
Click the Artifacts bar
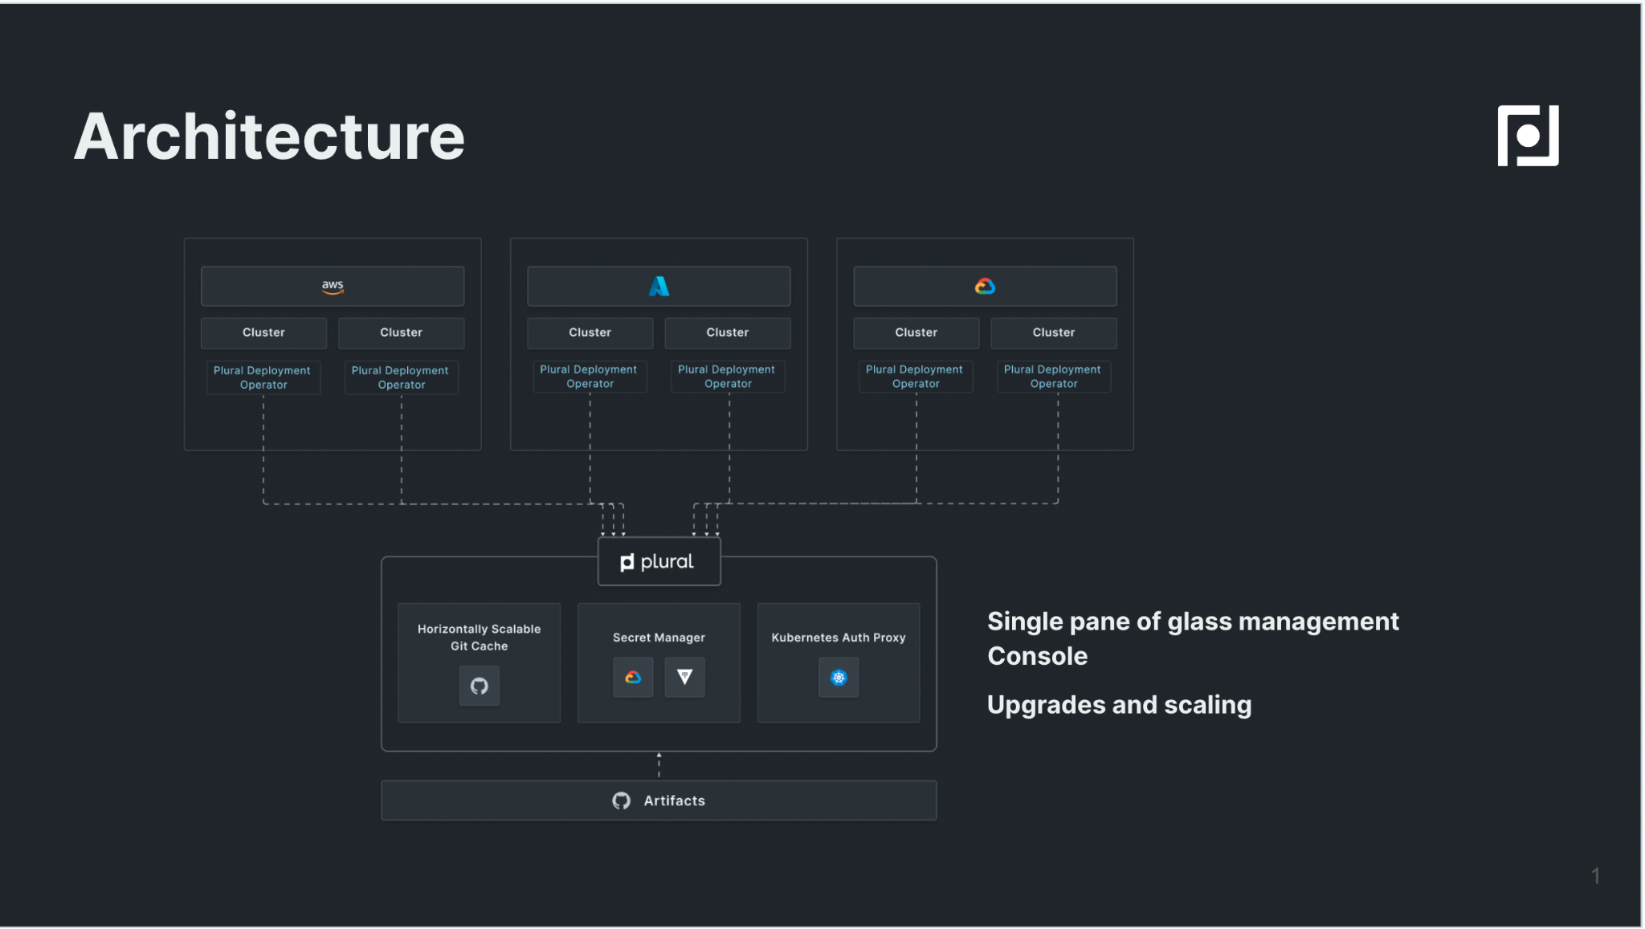673,801
